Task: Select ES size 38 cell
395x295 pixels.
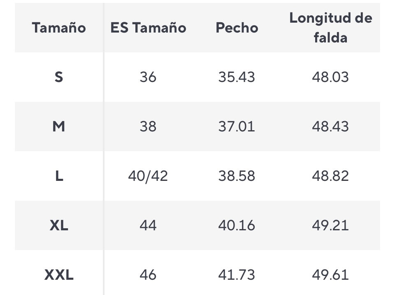Action: (x=148, y=126)
